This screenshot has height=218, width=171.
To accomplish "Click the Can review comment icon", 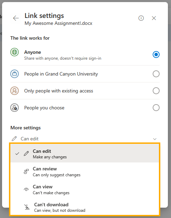I will pyautogui.click(x=26, y=171).
